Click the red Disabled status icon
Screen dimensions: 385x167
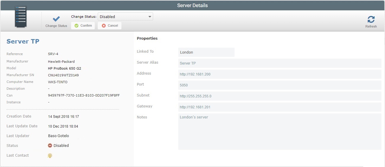[x=50, y=146]
